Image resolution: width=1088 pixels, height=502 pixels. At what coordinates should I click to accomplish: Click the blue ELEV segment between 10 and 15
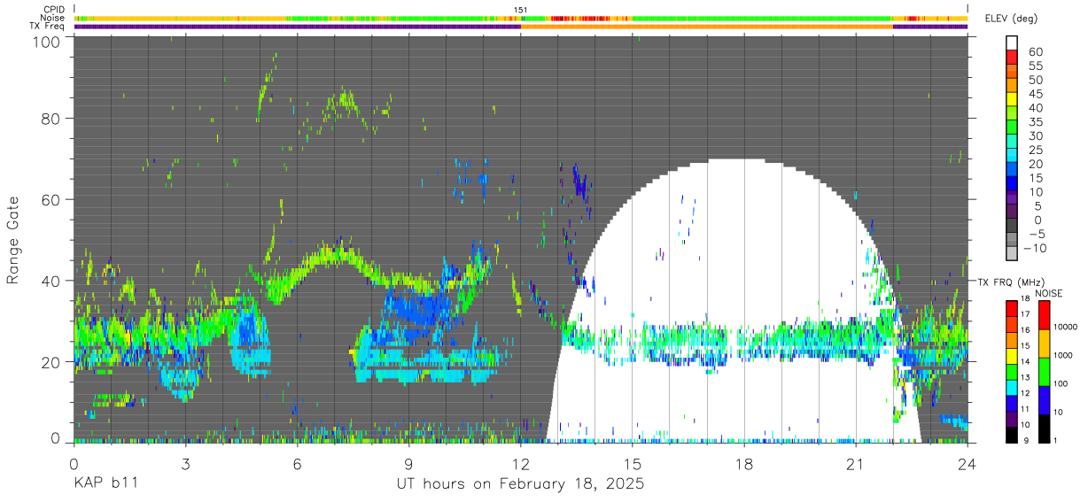pos(1012,184)
